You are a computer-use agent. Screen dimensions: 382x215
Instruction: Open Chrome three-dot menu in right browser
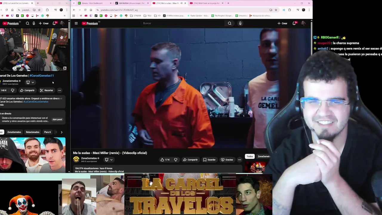point(309,10)
